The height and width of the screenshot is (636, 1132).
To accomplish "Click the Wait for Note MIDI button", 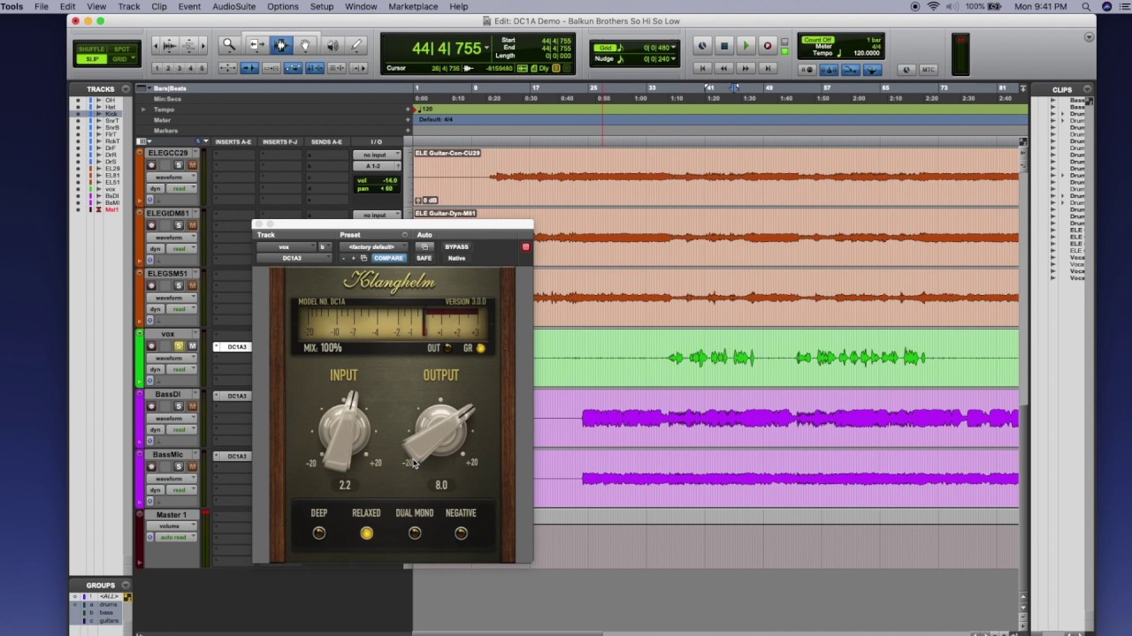I will coord(807,70).
